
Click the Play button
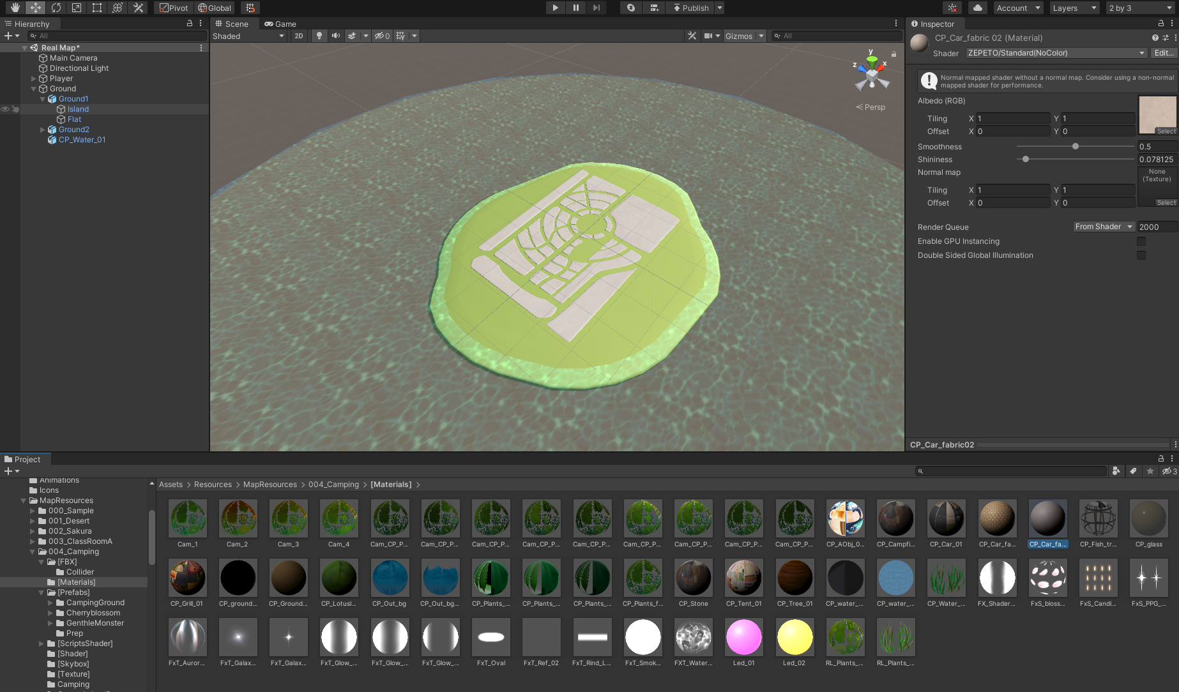click(x=555, y=8)
